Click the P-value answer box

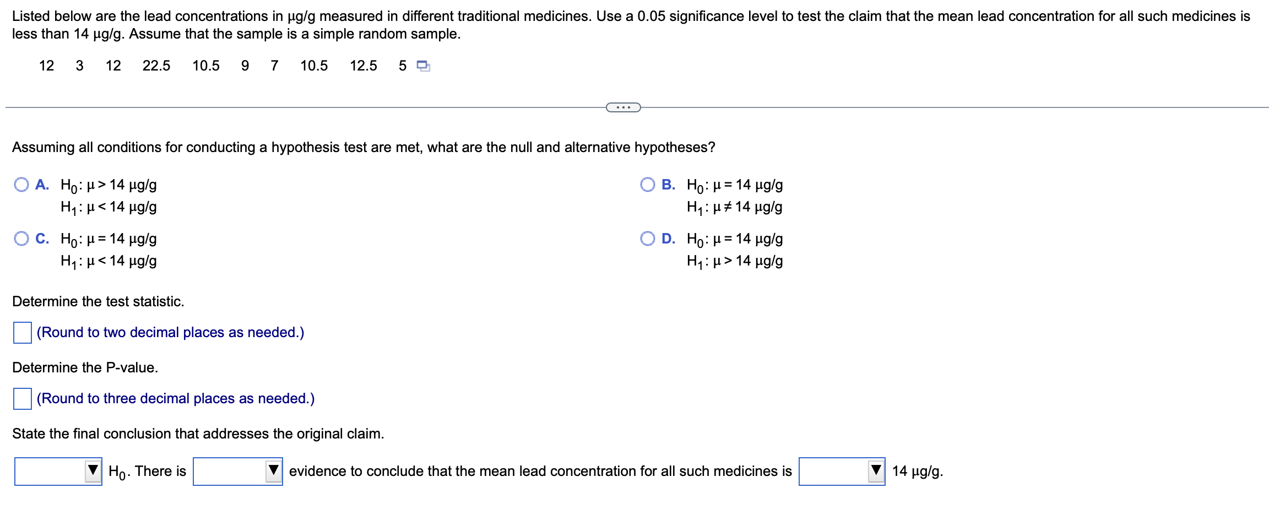tap(21, 399)
